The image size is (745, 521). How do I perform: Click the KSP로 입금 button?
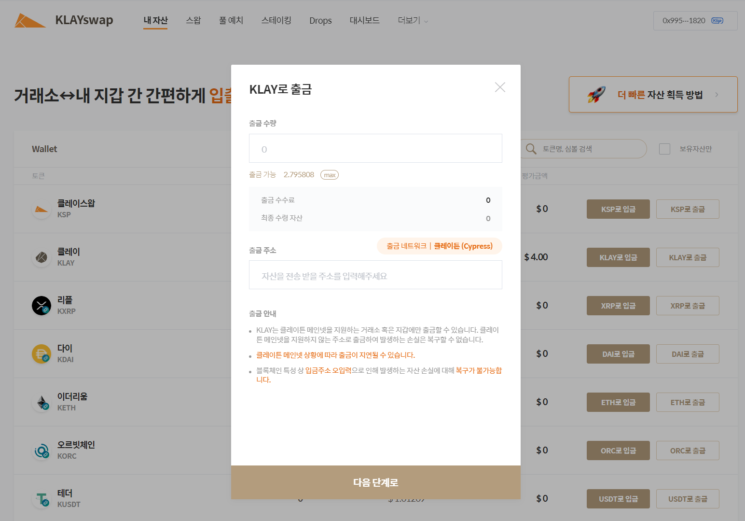tap(618, 209)
